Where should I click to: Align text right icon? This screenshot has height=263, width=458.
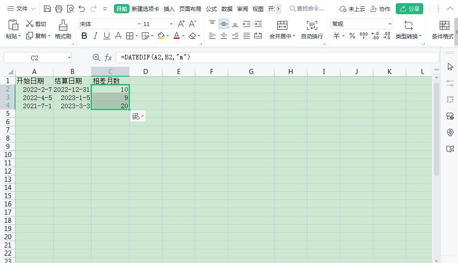[x=235, y=36]
